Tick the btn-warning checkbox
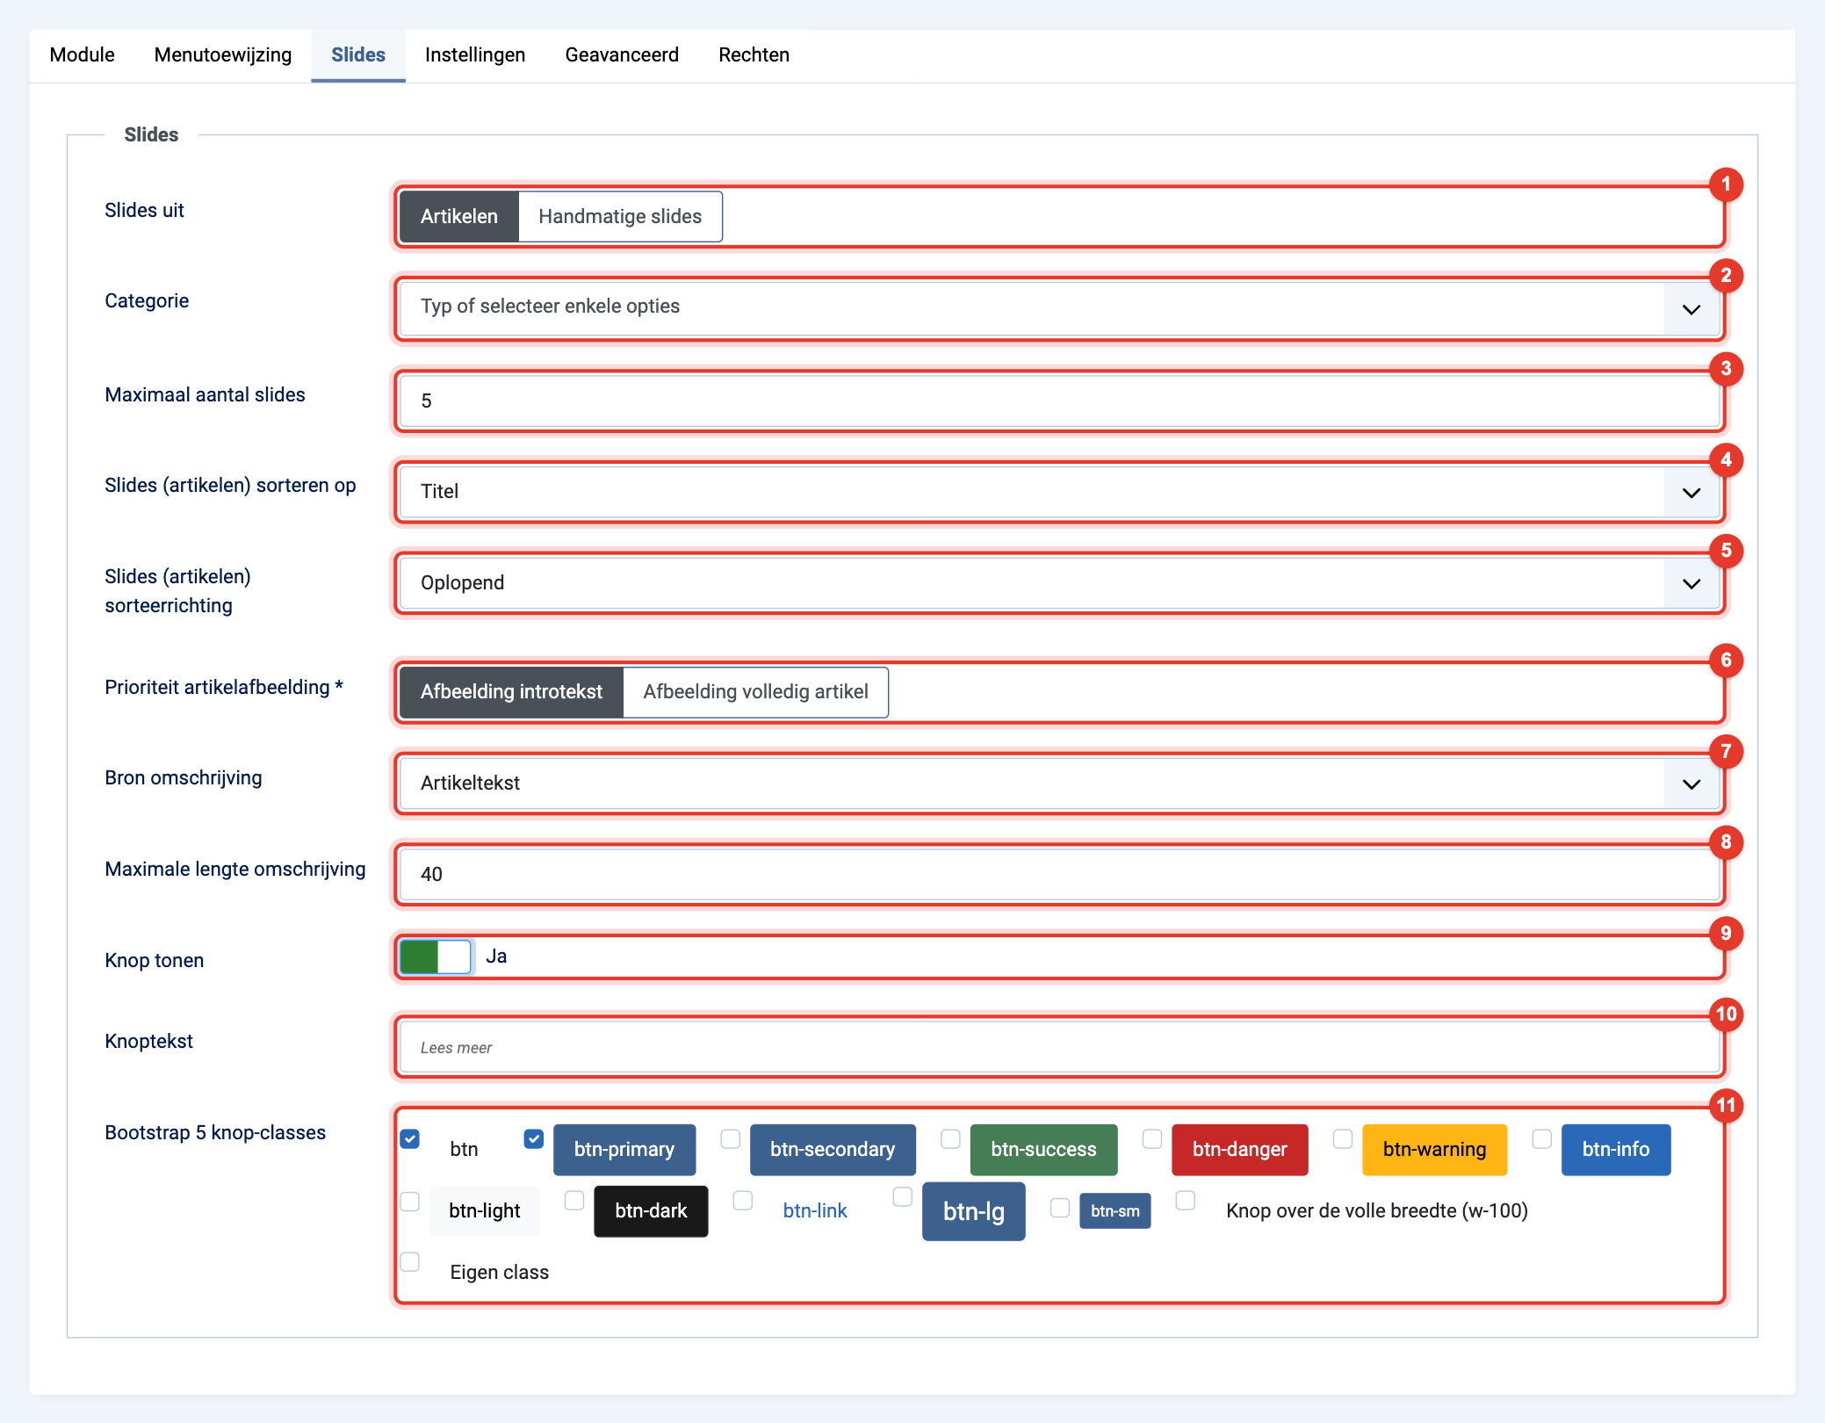Screen dimensions: 1825x1423 (x=1343, y=1139)
